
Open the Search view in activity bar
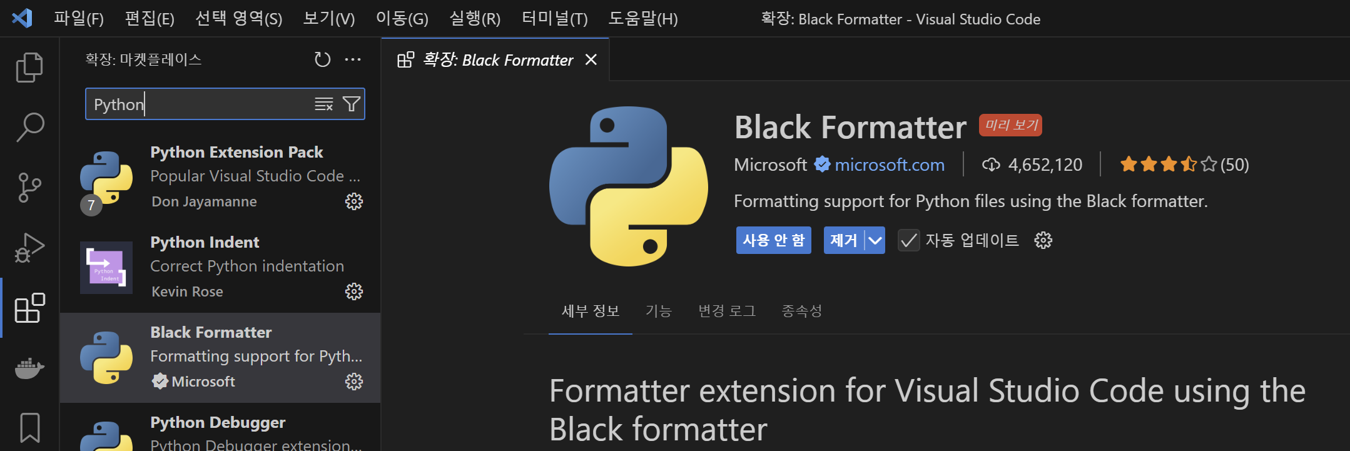point(29,127)
